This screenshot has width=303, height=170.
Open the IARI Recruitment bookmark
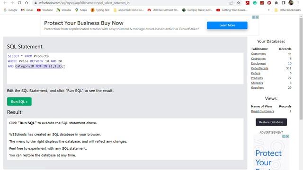point(163,10)
